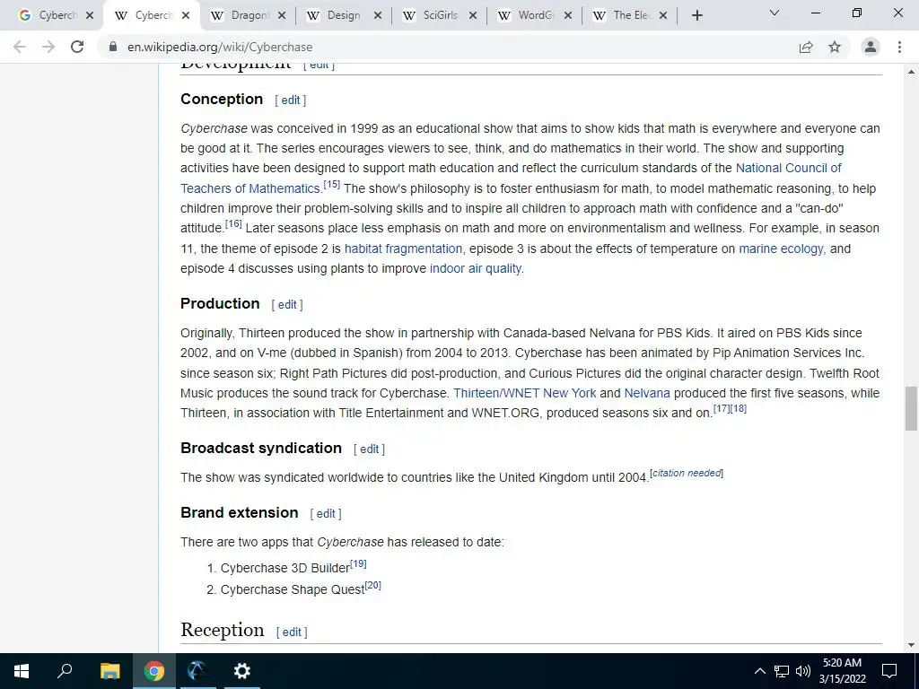This screenshot has width=919, height=689.
Task: Open the habitat fragmentation link
Action: [x=403, y=249]
